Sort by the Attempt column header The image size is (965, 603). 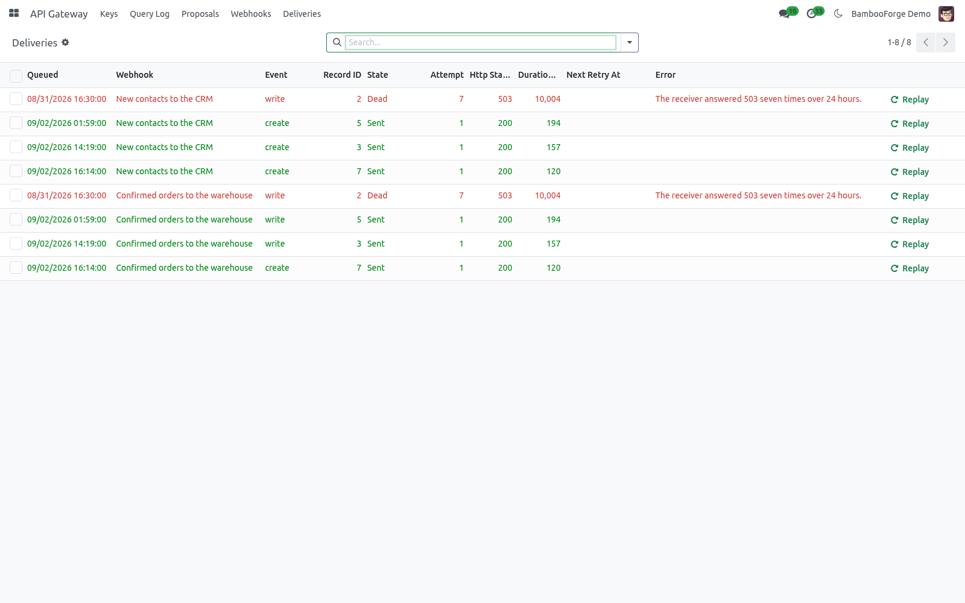point(447,75)
